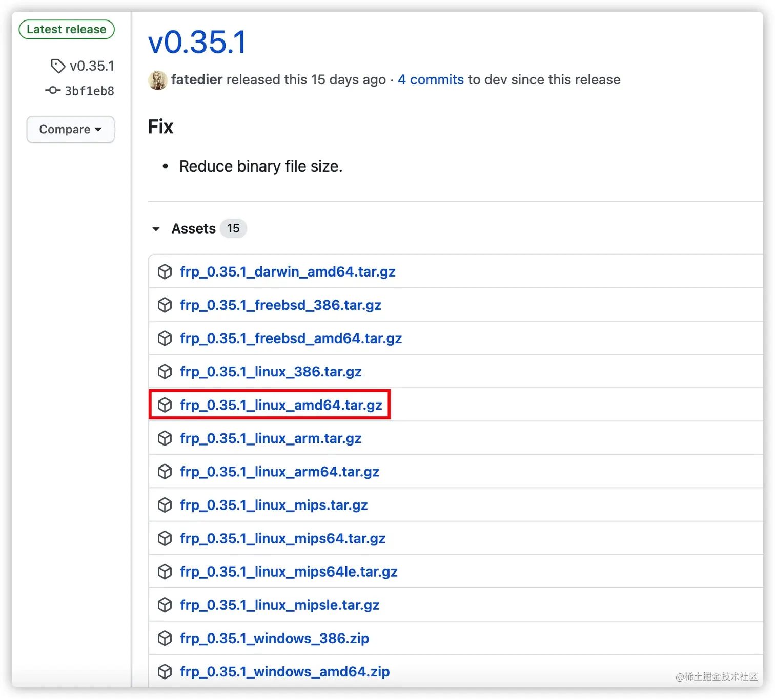Download frp_0.35.1_freebsd_386.tar.gz
The image size is (775, 699).
280,305
